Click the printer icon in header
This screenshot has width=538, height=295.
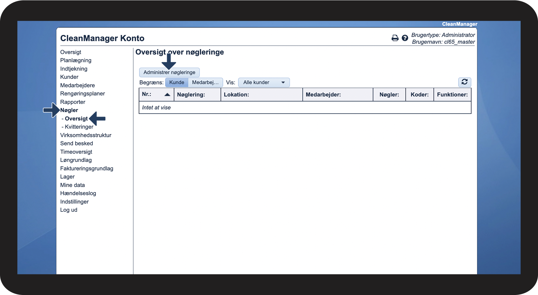coord(395,38)
